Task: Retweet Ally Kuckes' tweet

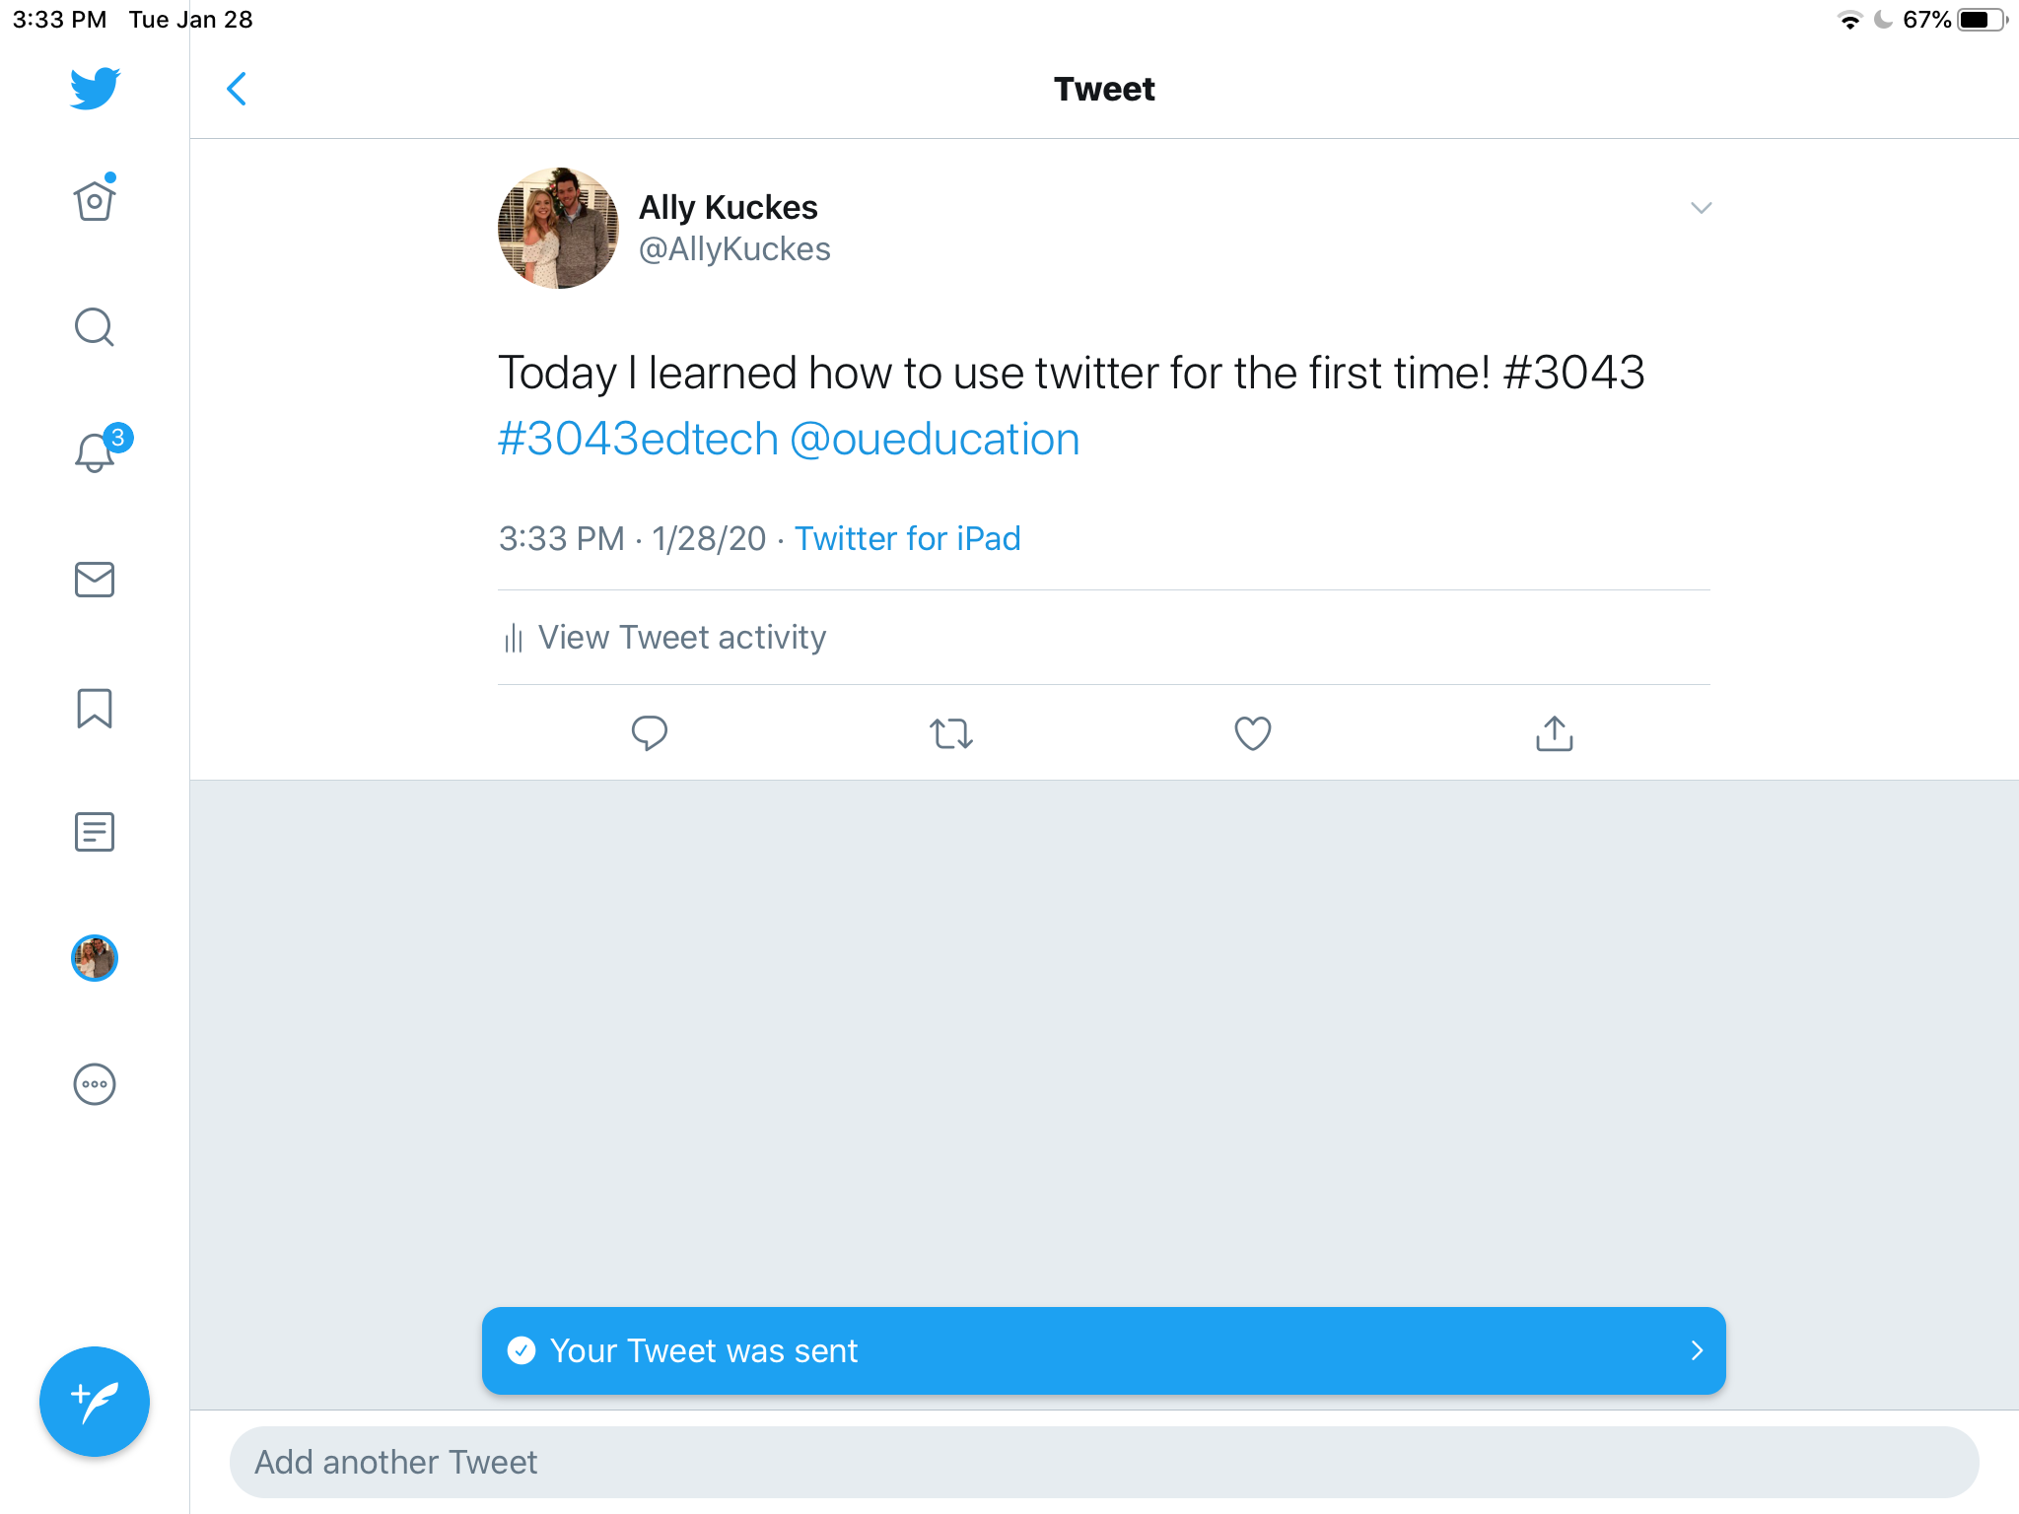Action: [951, 733]
